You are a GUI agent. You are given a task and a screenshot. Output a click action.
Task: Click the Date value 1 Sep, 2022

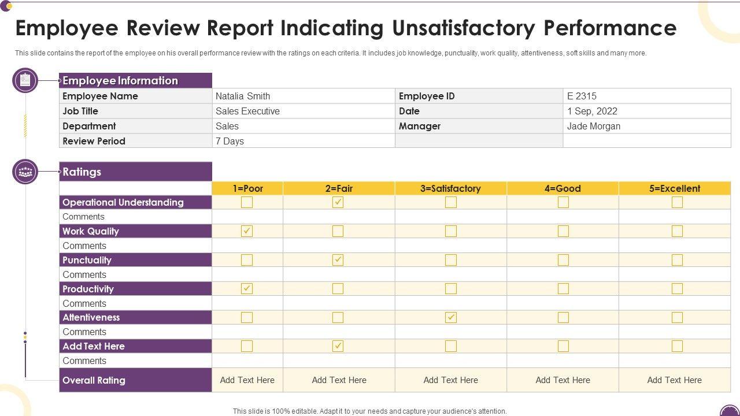point(592,111)
